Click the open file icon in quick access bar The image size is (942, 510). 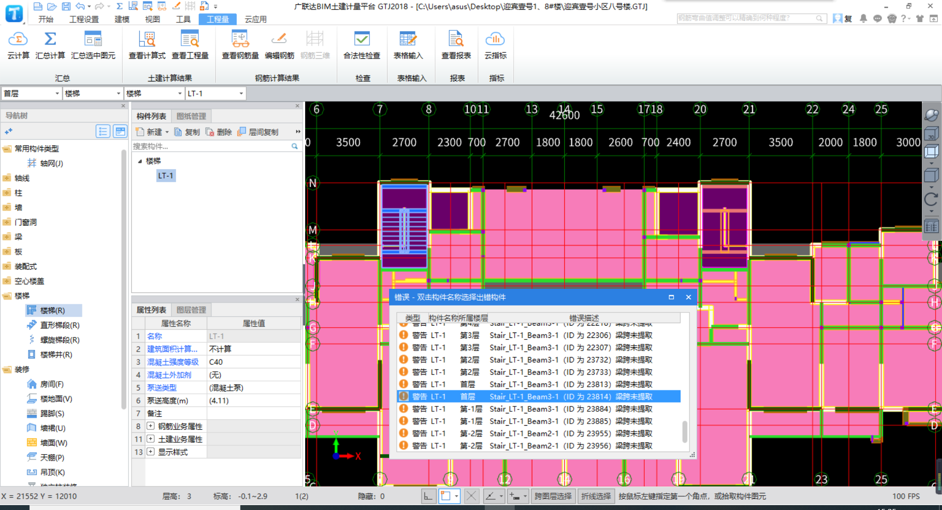pyautogui.click(x=52, y=6)
